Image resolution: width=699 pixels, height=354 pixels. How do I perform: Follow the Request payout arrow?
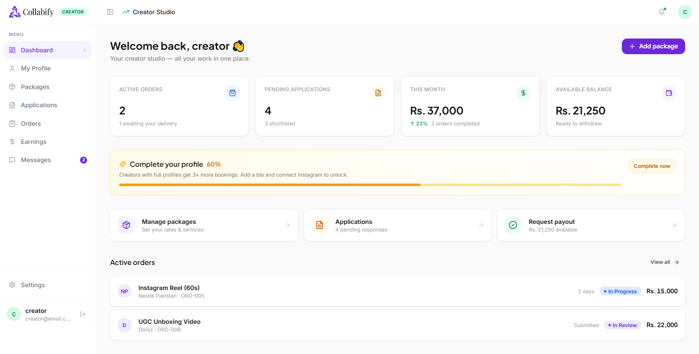pos(674,225)
